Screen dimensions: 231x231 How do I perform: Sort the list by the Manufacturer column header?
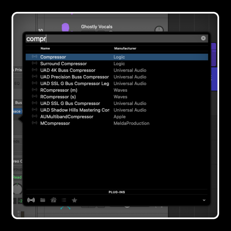point(125,49)
